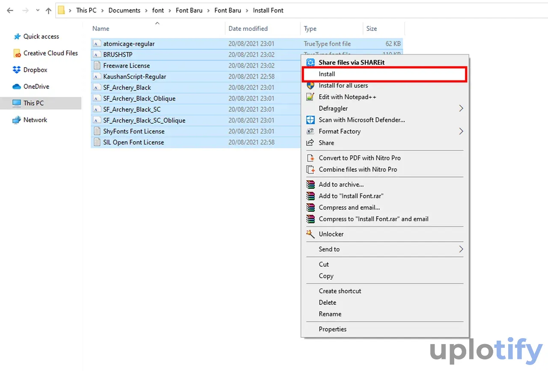Click the WinRAR icon beside Add to archive
548x371 pixels.
(311, 184)
